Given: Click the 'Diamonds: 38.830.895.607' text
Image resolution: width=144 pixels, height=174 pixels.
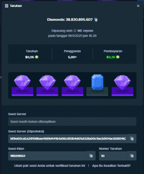Looking at the screenshot, I should (x=70, y=19).
